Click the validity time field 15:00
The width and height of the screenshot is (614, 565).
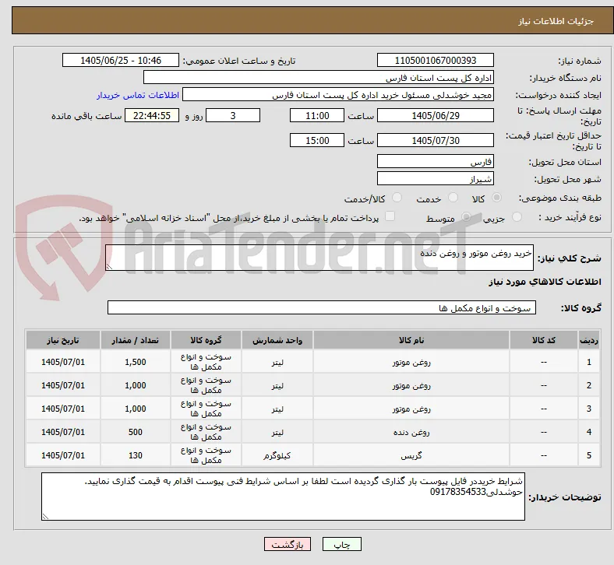[x=317, y=140]
